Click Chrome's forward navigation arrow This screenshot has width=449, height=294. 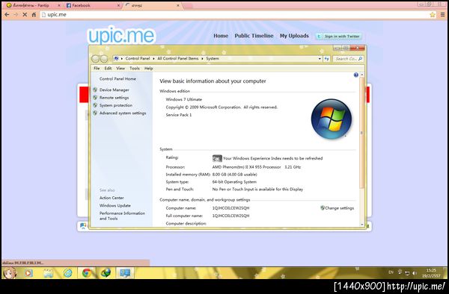[16, 15]
